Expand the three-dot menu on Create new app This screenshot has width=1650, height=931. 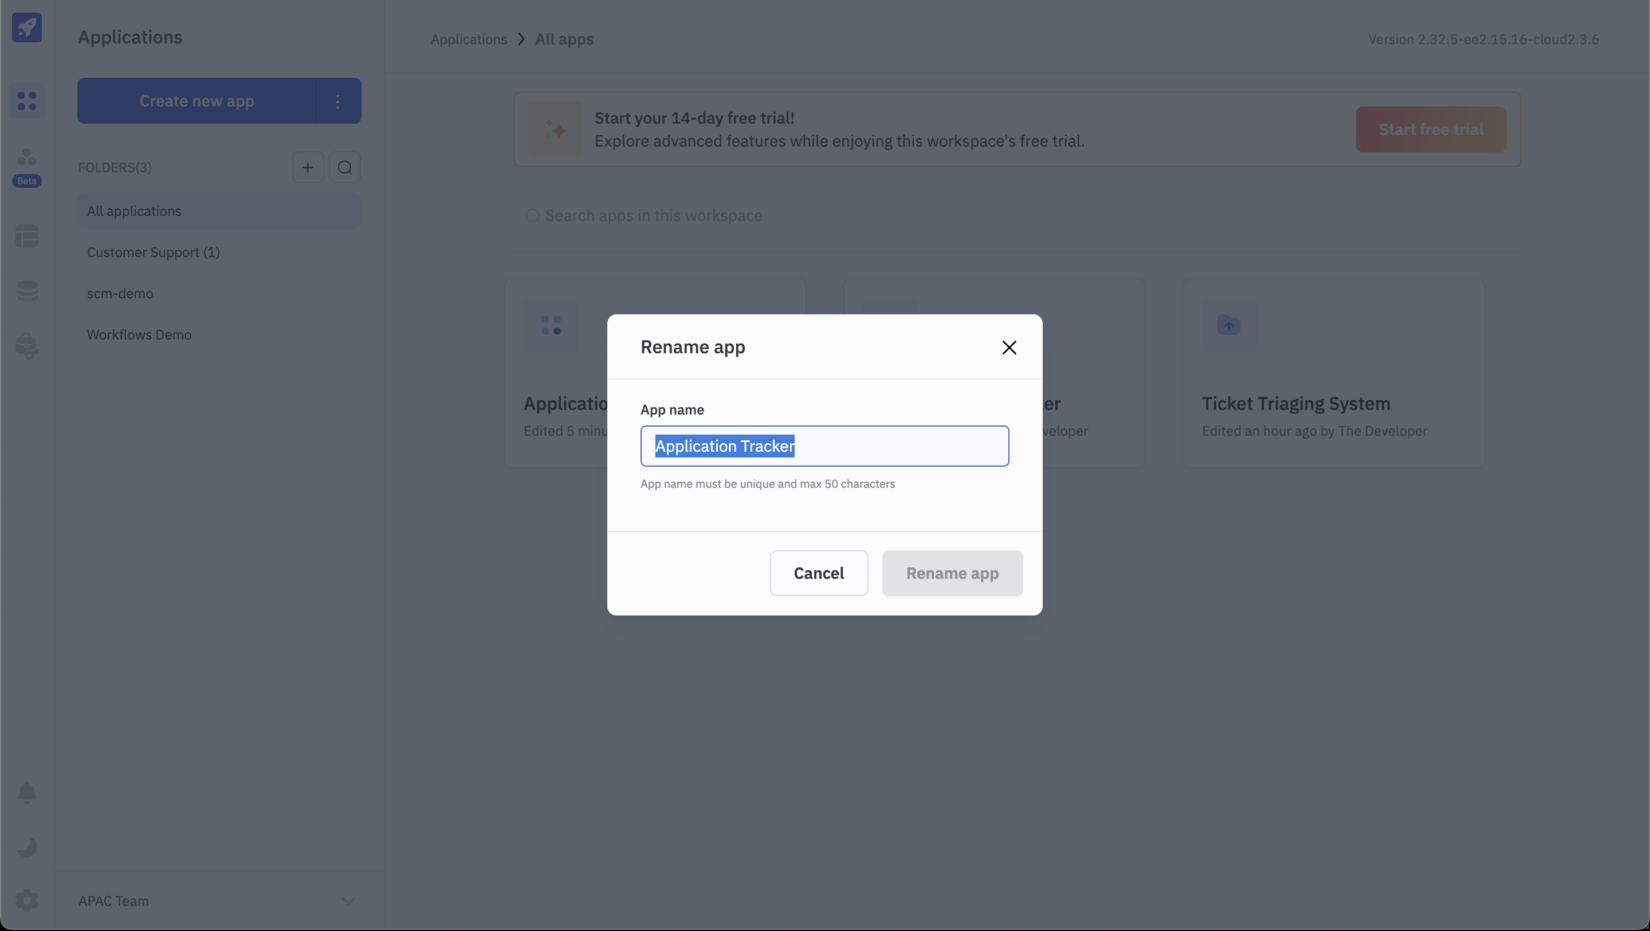click(337, 101)
